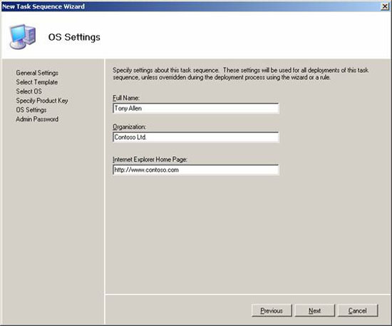Click the OS Settings page heading
Image resolution: width=392 pixels, height=326 pixels.
point(74,37)
